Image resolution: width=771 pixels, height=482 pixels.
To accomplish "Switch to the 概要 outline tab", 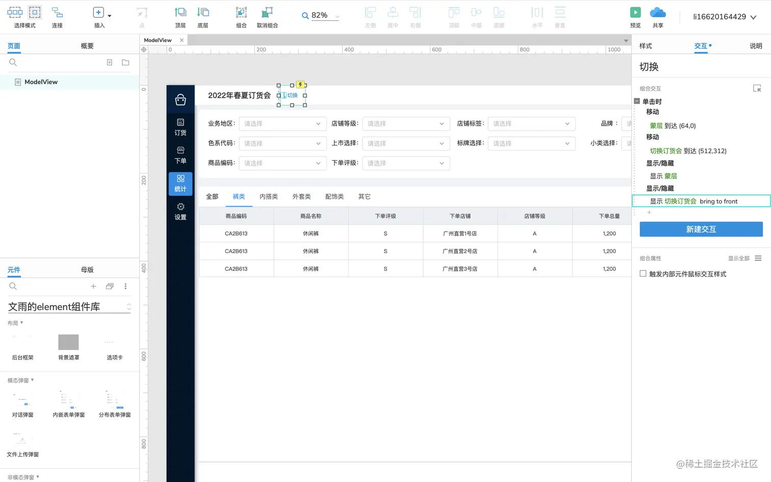I will (87, 46).
